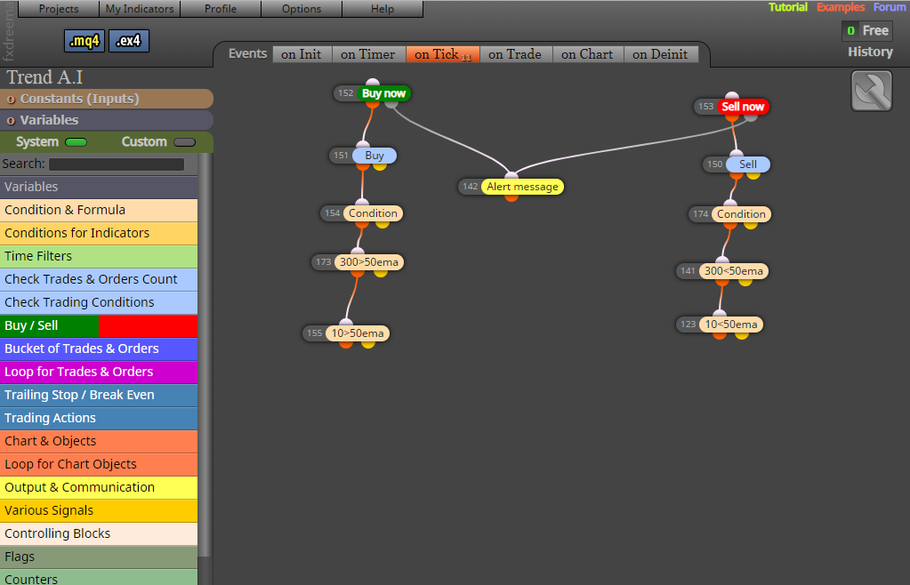Select Condition block numbered 154
This screenshot has height=585, width=910.
click(x=373, y=213)
